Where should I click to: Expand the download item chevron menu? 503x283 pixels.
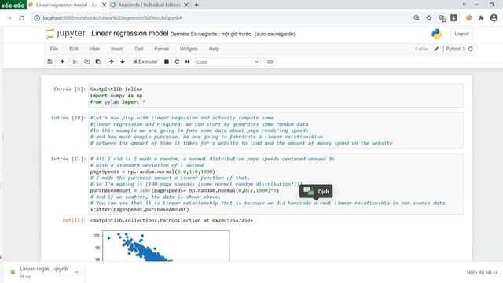pos(77,272)
